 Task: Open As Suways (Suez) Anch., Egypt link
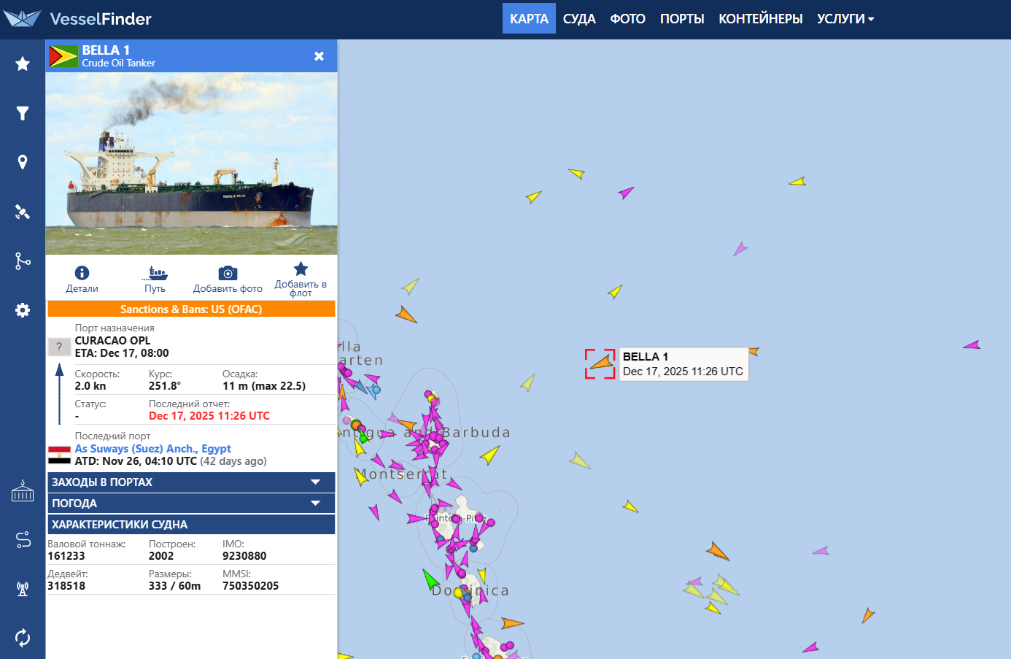point(152,449)
